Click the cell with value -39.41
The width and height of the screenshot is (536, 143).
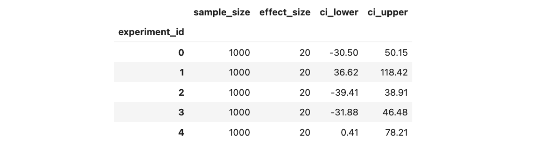344,92
